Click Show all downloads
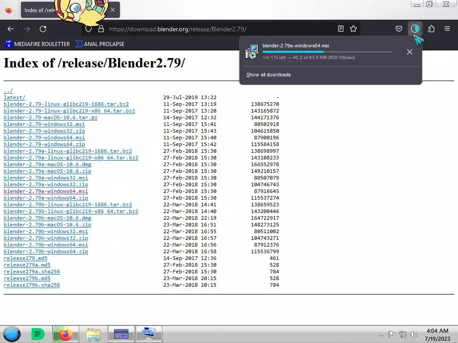The image size is (458, 343). (x=268, y=75)
